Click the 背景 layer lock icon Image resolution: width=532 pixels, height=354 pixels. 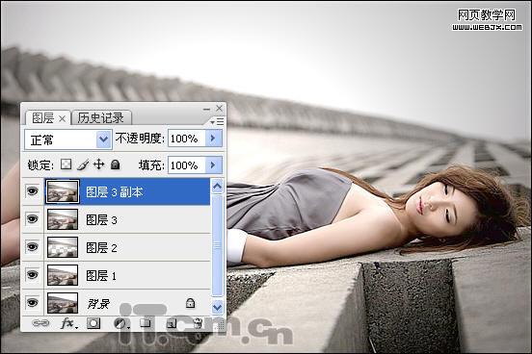(x=190, y=302)
